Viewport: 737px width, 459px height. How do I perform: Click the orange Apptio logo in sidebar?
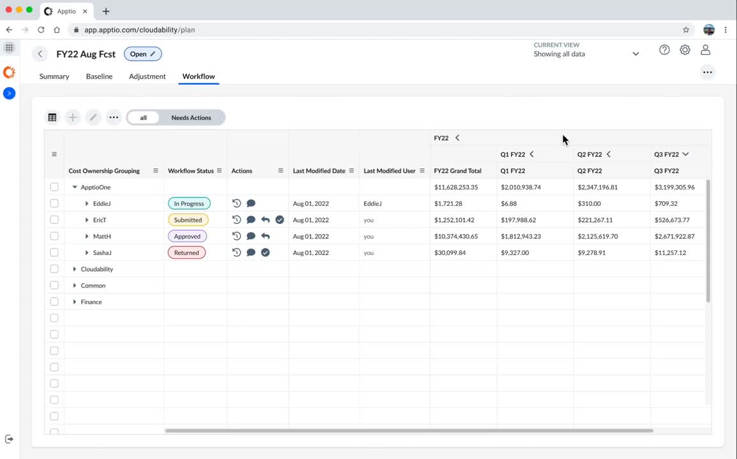9,72
